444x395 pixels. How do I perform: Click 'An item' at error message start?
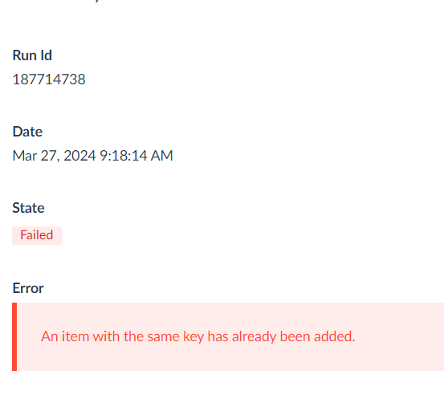(x=65, y=336)
